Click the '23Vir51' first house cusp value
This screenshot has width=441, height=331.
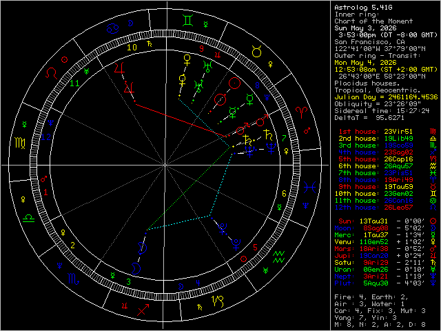pyautogui.click(x=398, y=132)
